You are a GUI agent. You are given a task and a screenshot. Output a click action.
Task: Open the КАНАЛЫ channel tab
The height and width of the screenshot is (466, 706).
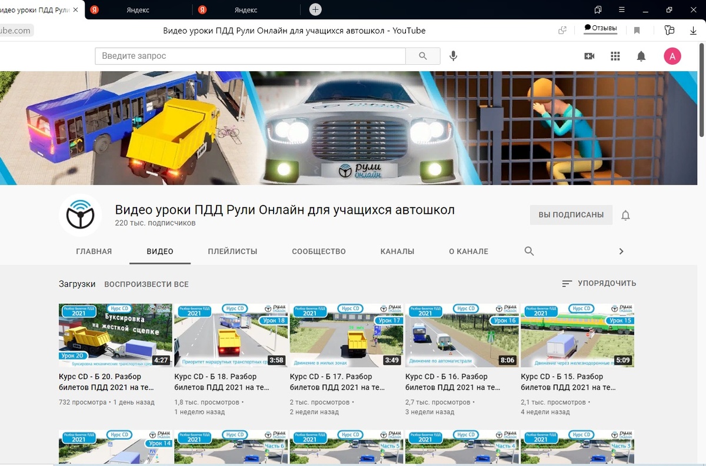tap(397, 251)
